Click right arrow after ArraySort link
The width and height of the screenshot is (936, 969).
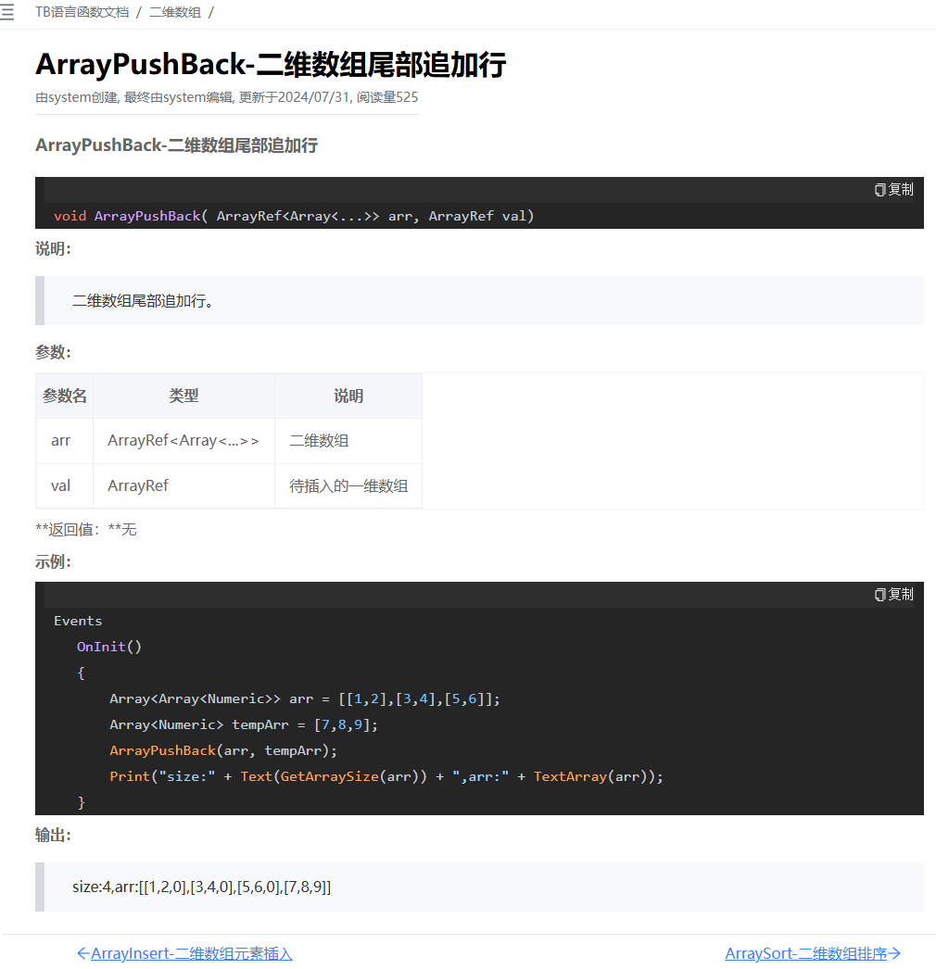895,953
